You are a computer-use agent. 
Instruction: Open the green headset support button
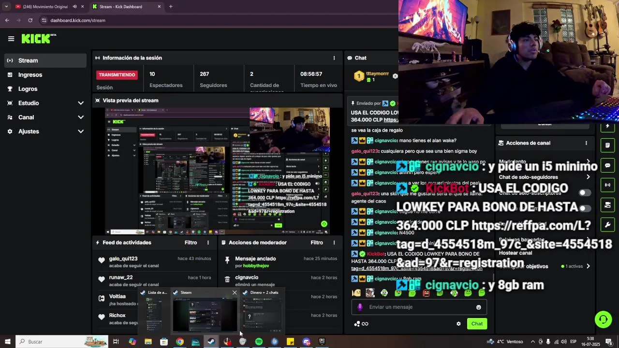click(x=603, y=319)
